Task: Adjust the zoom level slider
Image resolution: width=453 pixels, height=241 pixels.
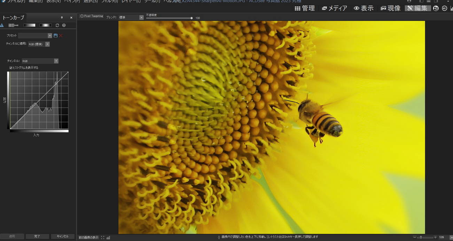Action: pos(425,237)
